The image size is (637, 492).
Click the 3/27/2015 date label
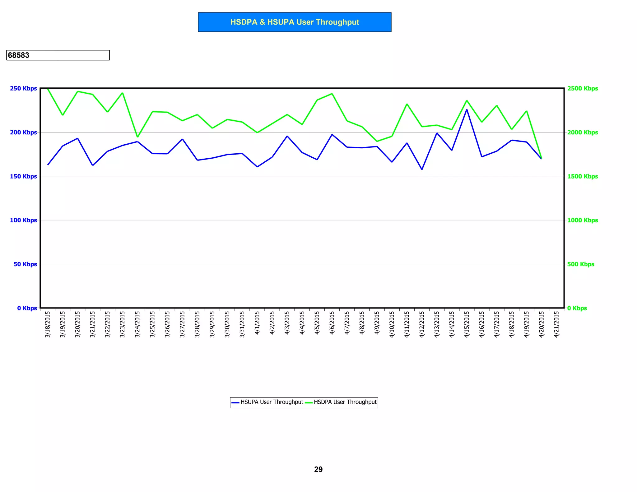182,324
